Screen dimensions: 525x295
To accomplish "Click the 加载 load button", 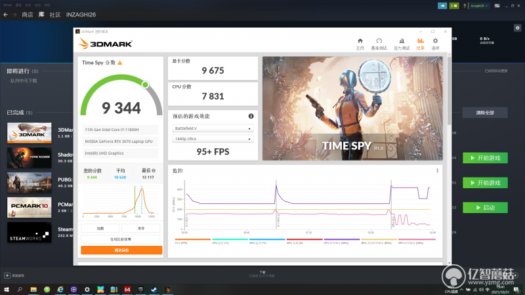I will [100, 228].
